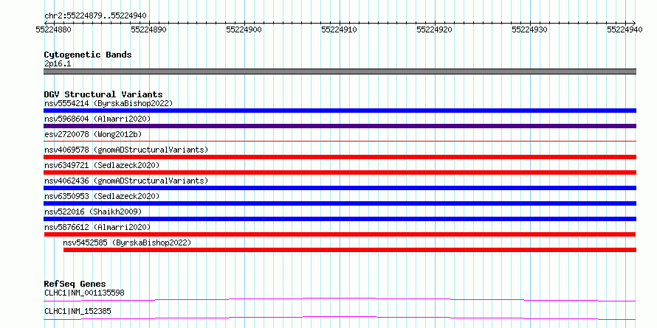Click the gray 2p16.1 cytogenetic band bar

[x=340, y=71]
